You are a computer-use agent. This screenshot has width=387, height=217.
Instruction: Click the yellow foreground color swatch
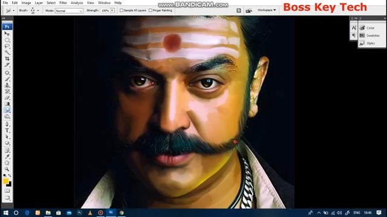click(x=5, y=181)
